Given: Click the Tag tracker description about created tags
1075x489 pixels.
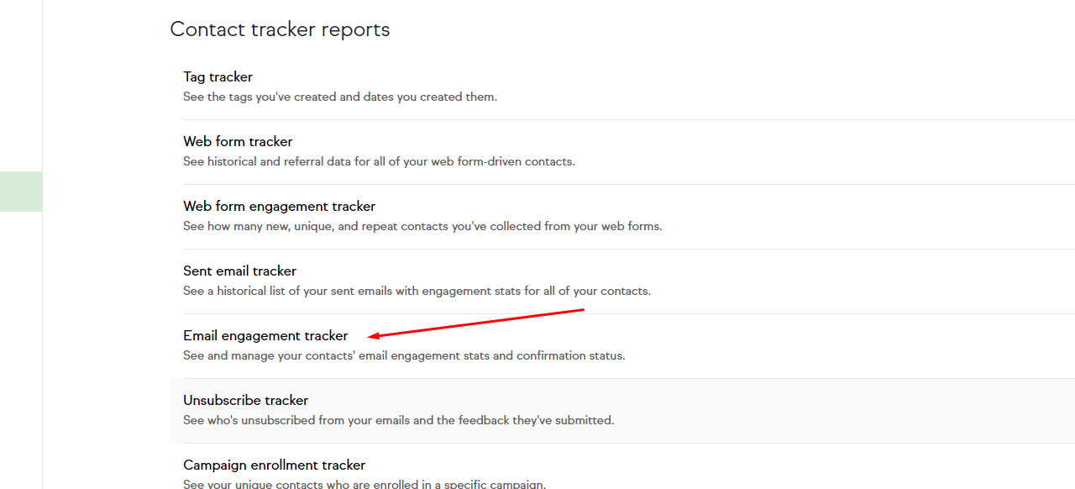Looking at the screenshot, I should pyautogui.click(x=340, y=97).
